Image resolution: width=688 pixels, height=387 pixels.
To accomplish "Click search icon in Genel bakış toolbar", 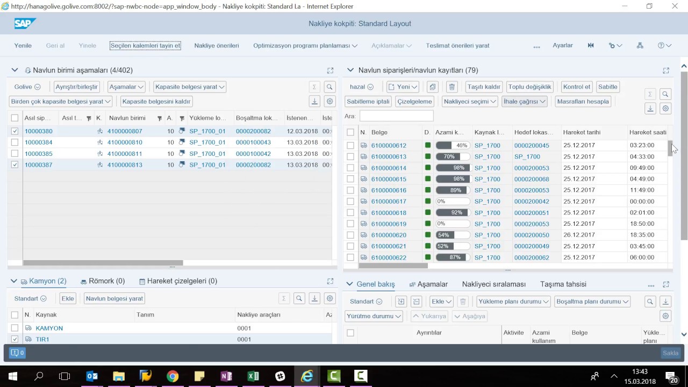I will pos(650,302).
